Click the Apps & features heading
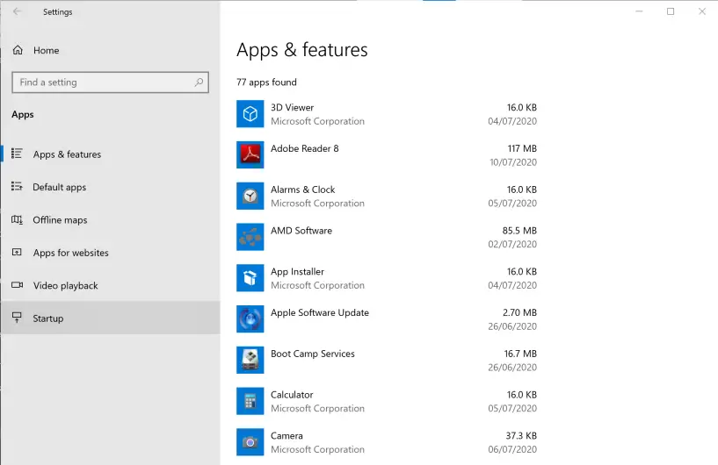 click(301, 50)
